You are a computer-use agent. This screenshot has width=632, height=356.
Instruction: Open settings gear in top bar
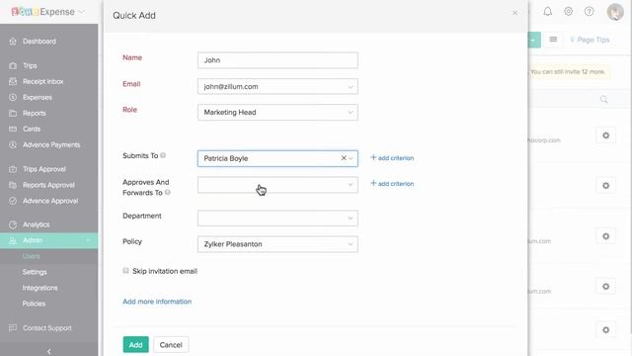coord(569,11)
